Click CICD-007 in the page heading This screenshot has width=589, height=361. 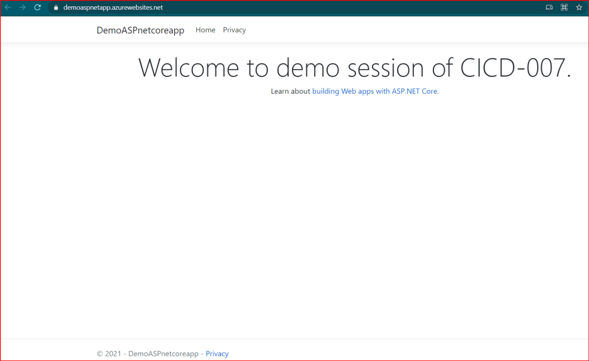pyautogui.click(x=515, y=68)
